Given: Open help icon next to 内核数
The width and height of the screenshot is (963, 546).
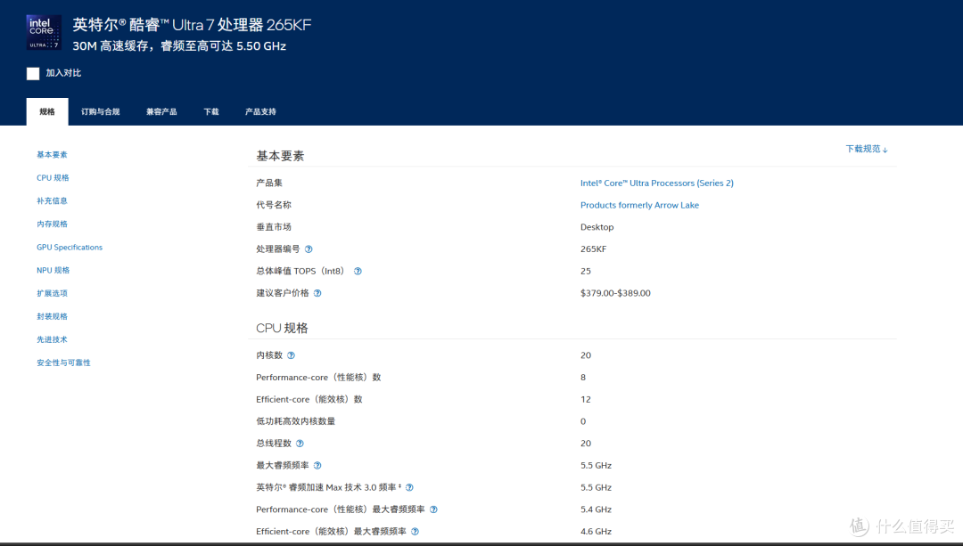Looking at the screenshot, I should (291, 355).
